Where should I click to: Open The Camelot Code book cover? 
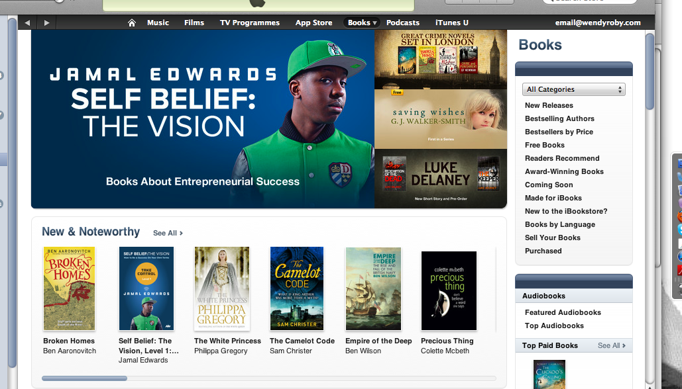[x=297, y=288]
